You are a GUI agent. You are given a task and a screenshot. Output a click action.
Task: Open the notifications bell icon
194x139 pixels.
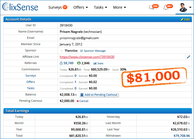166,7
